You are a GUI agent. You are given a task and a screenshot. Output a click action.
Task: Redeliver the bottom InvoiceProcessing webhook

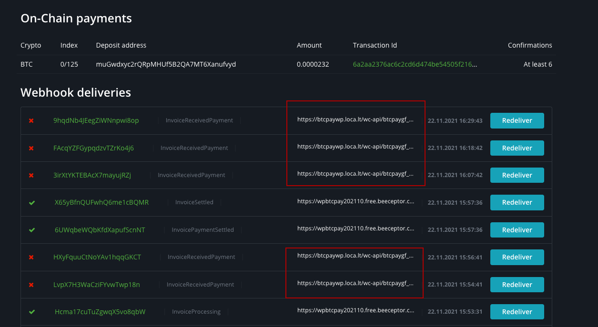click(x=517, y=312)
